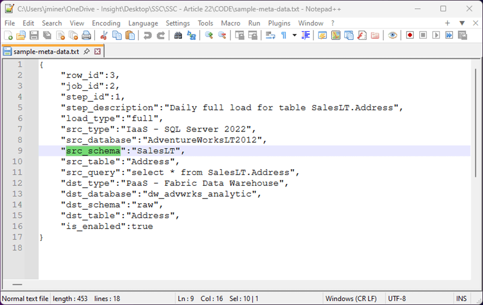Click the Stop Recording macro icon
The height and width of the screenshot is (305, 483).
pos(423,35)
